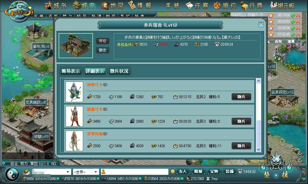Viewport: 308px width, 184px height.
Task: Click the alarm clock icon for 03:36:36 timer
Action: point(271,28)
